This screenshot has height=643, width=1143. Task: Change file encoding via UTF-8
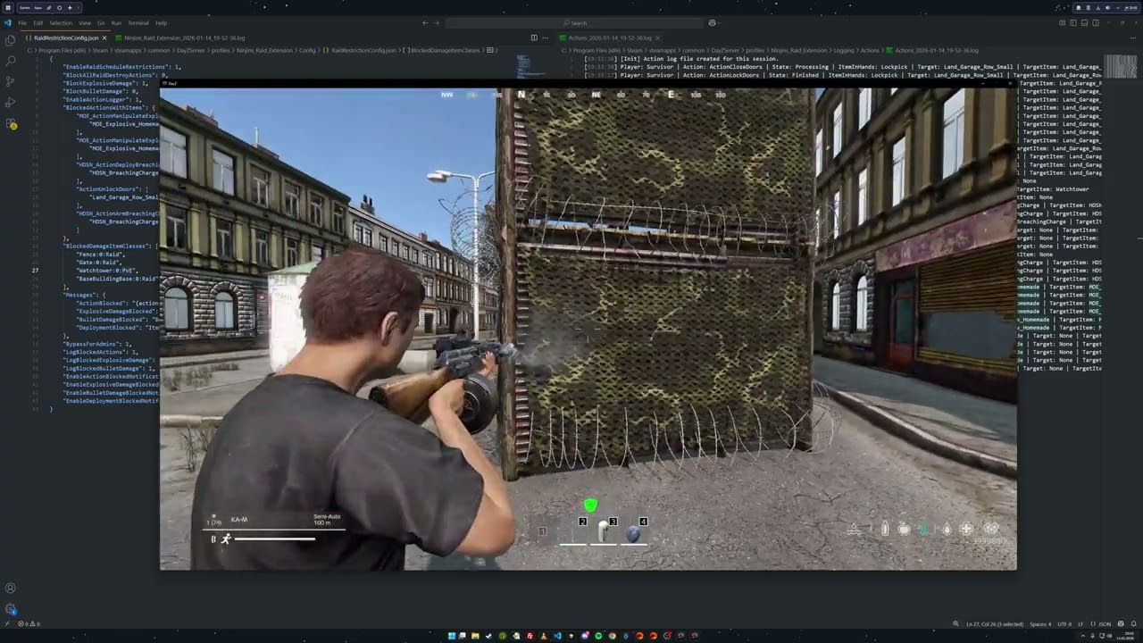point(1064,623)
